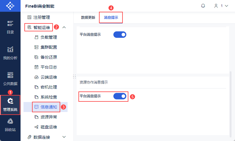Toggle the upper 平台消息提示 switch
The width and height of the screenshot is (235, 141).
120,35
